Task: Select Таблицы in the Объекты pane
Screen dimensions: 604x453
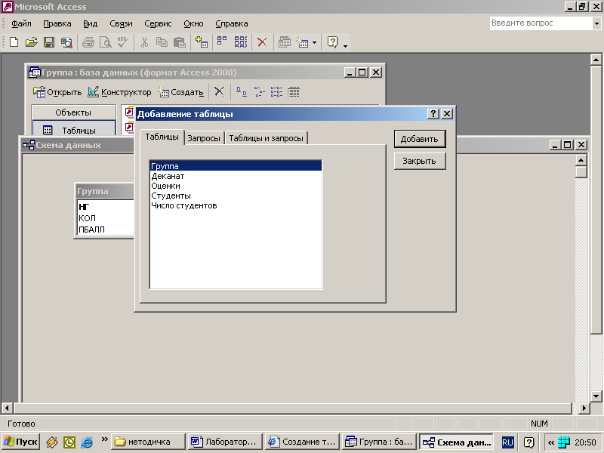Action: [x=73, y=130]
